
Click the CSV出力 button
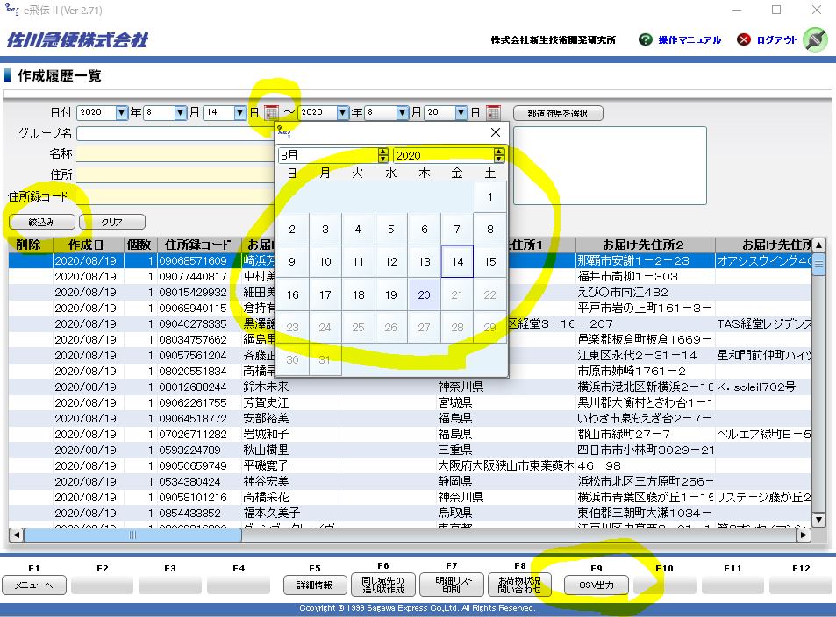point(596,585)
